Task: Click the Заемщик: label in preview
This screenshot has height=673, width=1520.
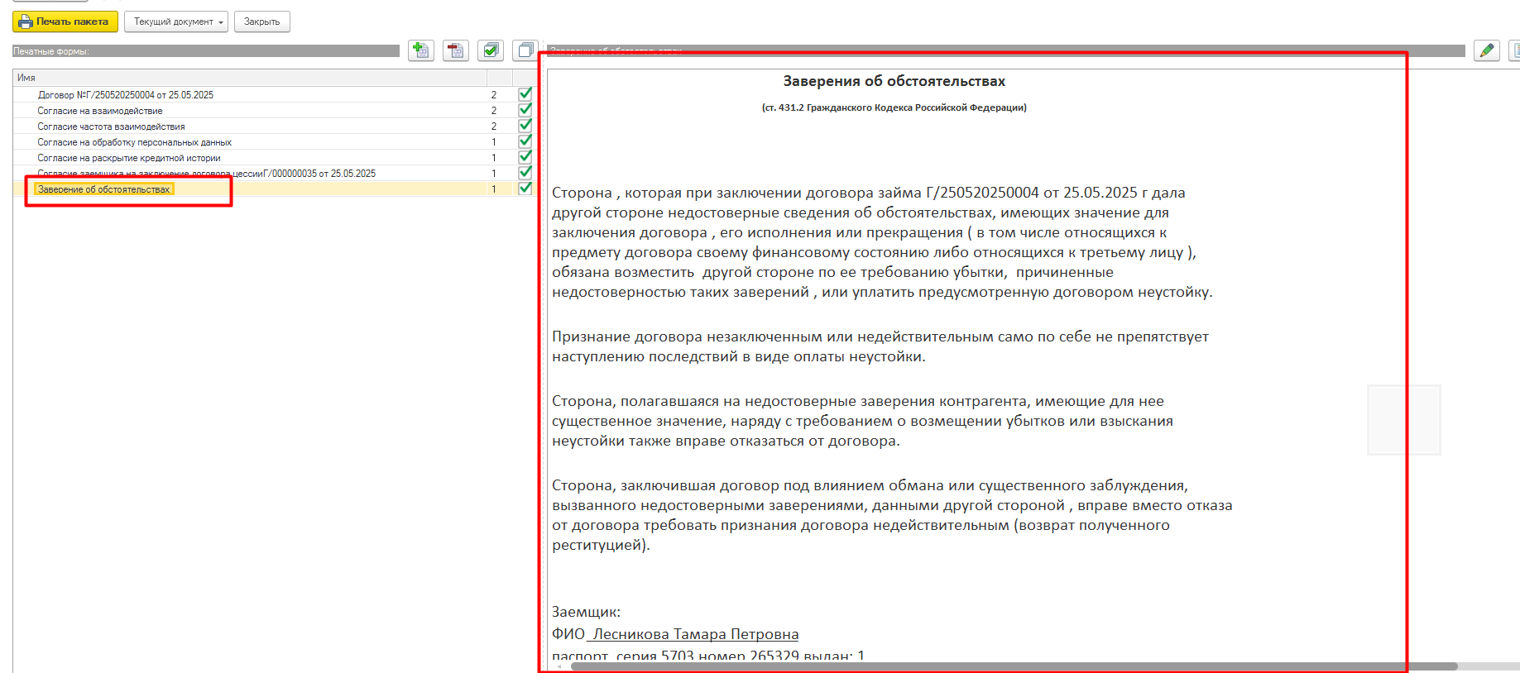Action: [586, 612]
